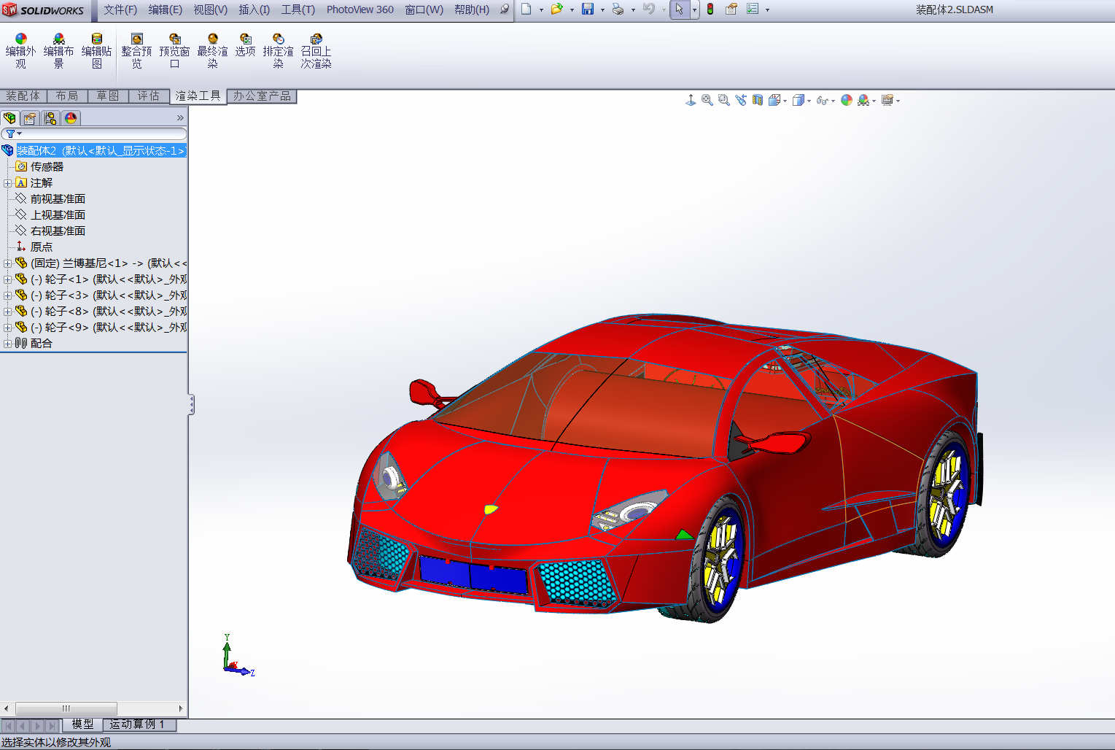Expand the 兰博基尼<1> component node

[7, 263]
